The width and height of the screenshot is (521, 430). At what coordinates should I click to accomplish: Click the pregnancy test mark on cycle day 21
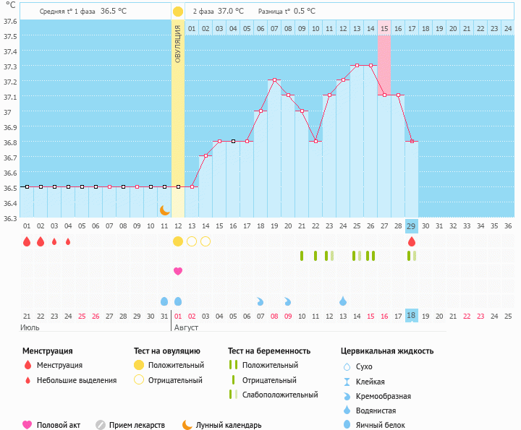pyautogui.click(x=302, y=256)
